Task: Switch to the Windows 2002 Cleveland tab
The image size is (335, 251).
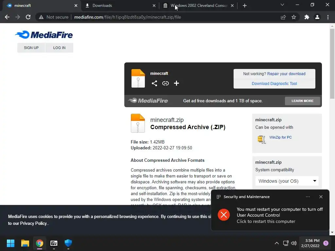Action: point(199,6)
